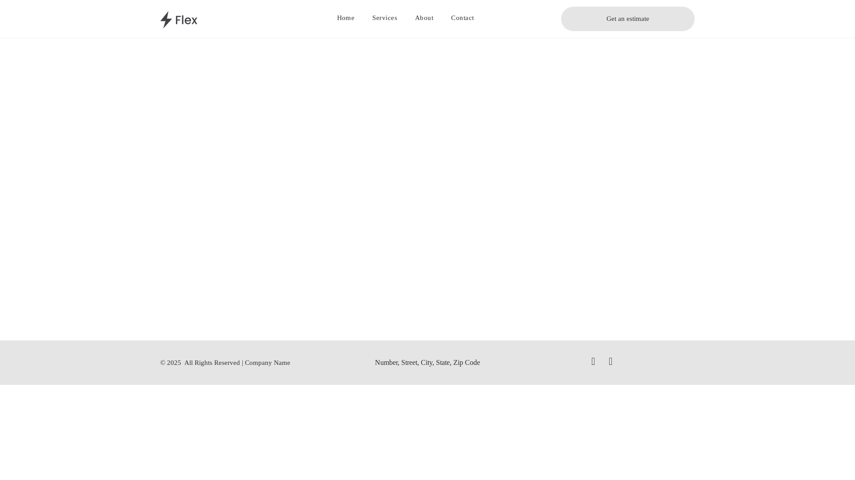The width and height of the screenshot is (855, 480).
Task: Open the Home nav link
Action: 346,18
